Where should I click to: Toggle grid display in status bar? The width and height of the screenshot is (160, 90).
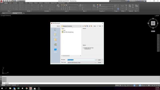pos(120,85)
